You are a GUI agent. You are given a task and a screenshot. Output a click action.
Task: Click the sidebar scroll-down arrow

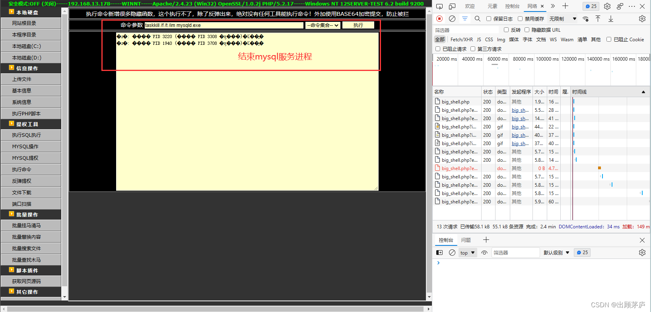click(65, 297)
